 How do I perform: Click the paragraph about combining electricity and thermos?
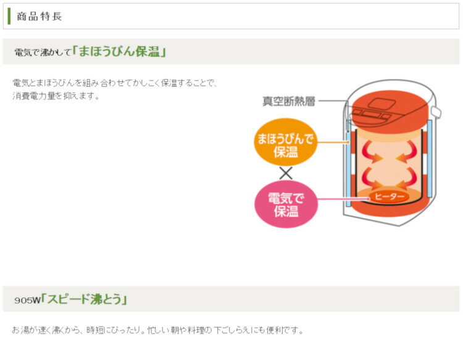115,89
